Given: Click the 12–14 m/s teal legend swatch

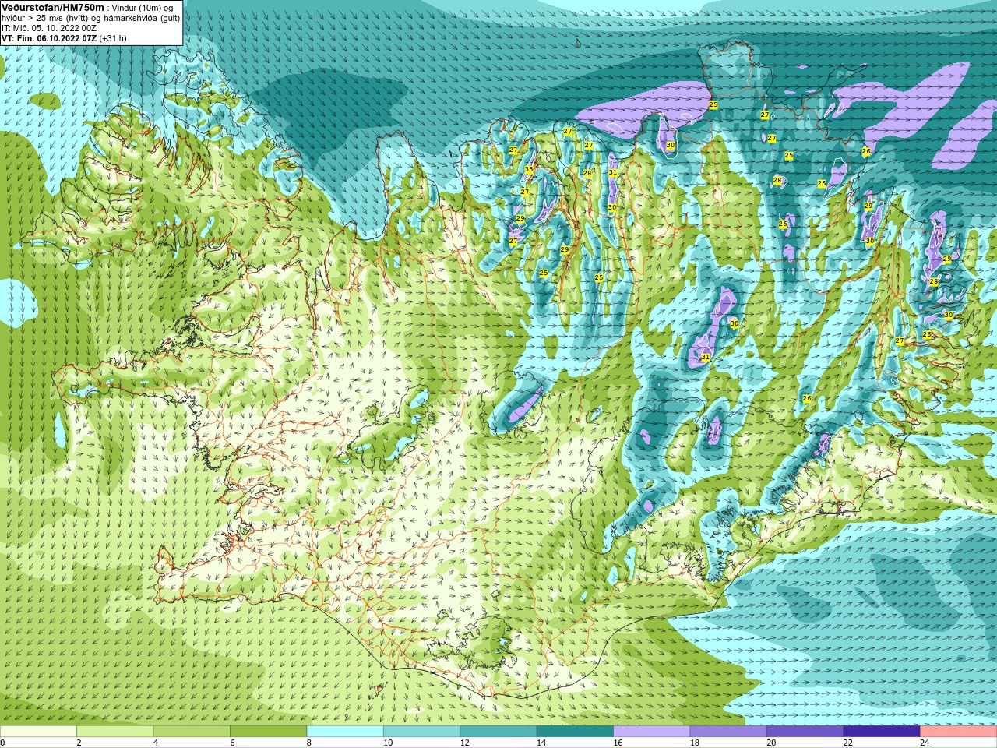Looking at the screenshot, I should (x=498, y=732).
